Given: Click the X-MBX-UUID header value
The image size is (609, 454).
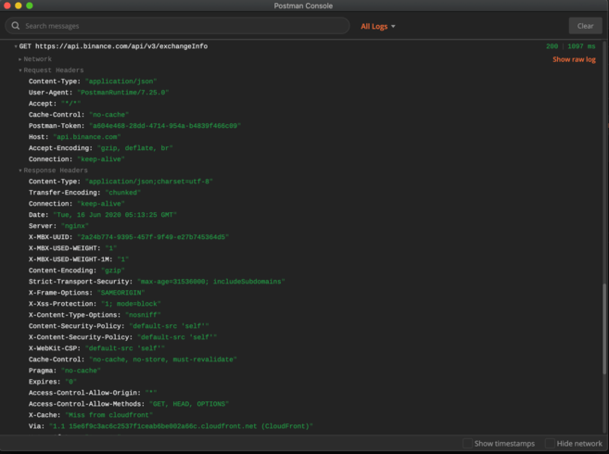Looking at the screenshot, I should [x=152, y=237].
